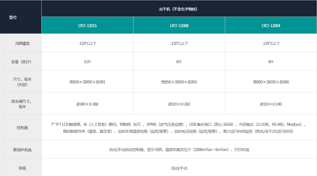Click the 8升 capacity cell
The width and height of the screenshot is (317, 176).
(179, 62)
